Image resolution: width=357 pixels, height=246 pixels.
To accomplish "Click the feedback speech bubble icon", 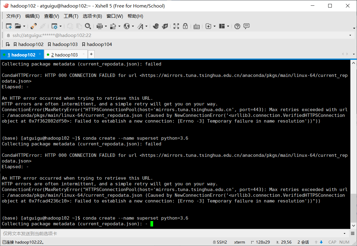I will click(x=246, y=26).
